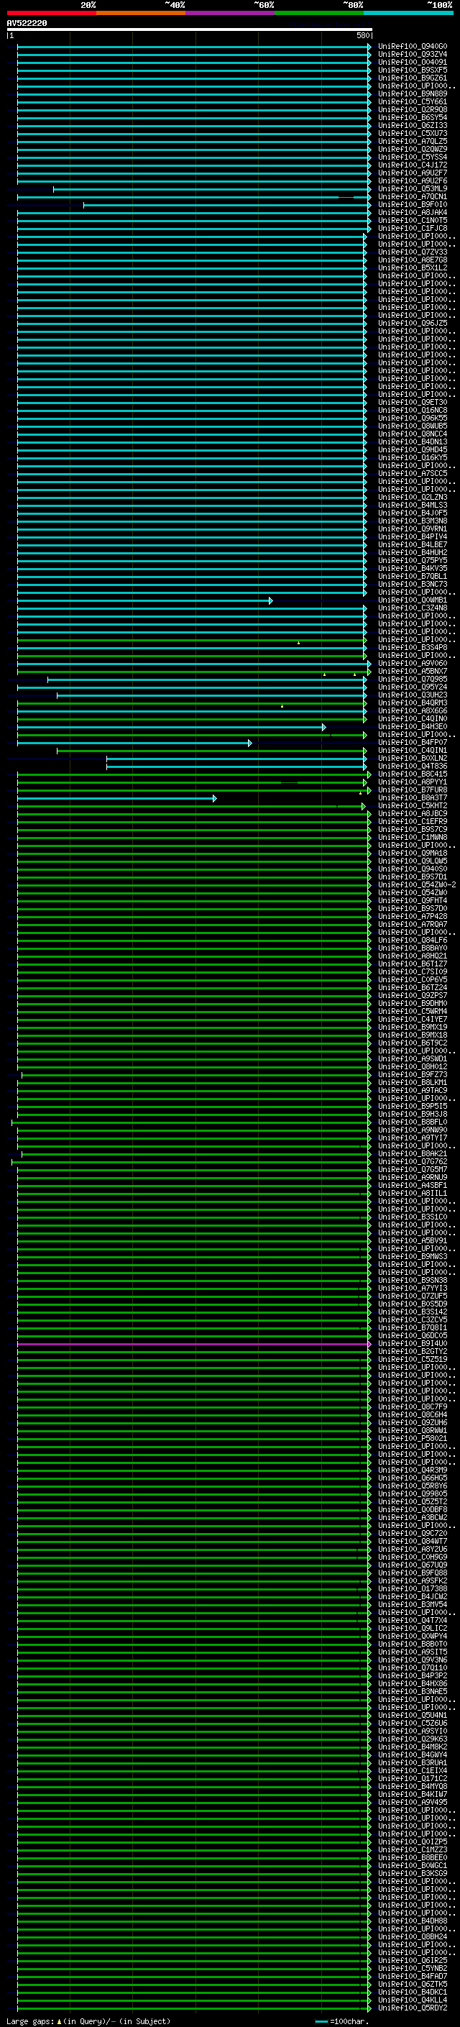Click the purple ~60% identity legend color
Viewport: 460px width, 2027px height.
pos(229,13)
